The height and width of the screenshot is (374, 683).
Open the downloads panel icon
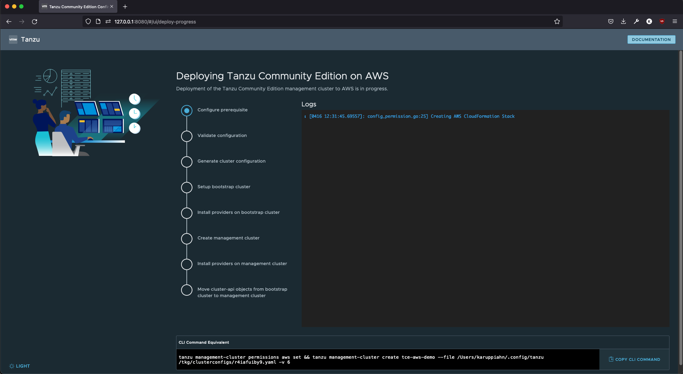coord(624,22)
